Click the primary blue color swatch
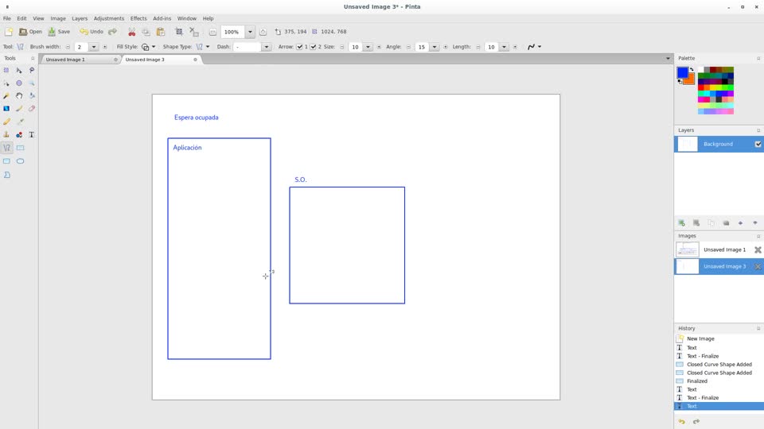The height and width of the screenshot is (429, 764). pos(682,72)
